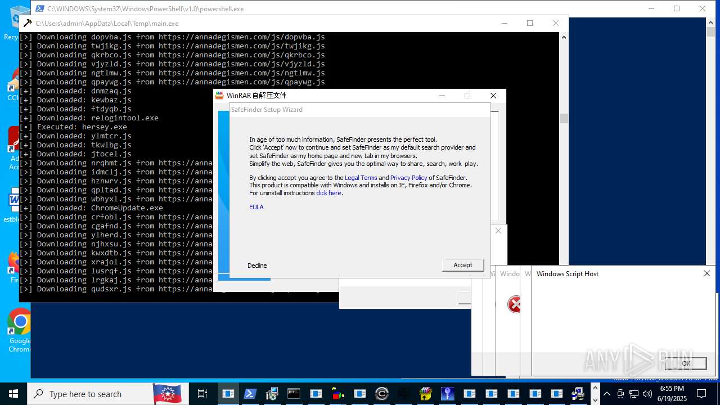Open the black console window taskbar icon
The image size is (720, 405).
294,394
